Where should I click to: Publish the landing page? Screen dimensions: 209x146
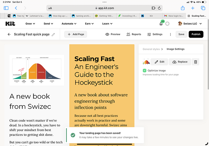pos(196,34)
